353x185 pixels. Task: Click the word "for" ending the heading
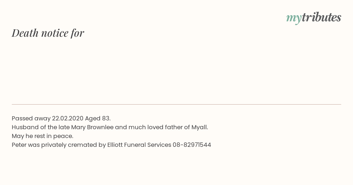coord(78,33)
